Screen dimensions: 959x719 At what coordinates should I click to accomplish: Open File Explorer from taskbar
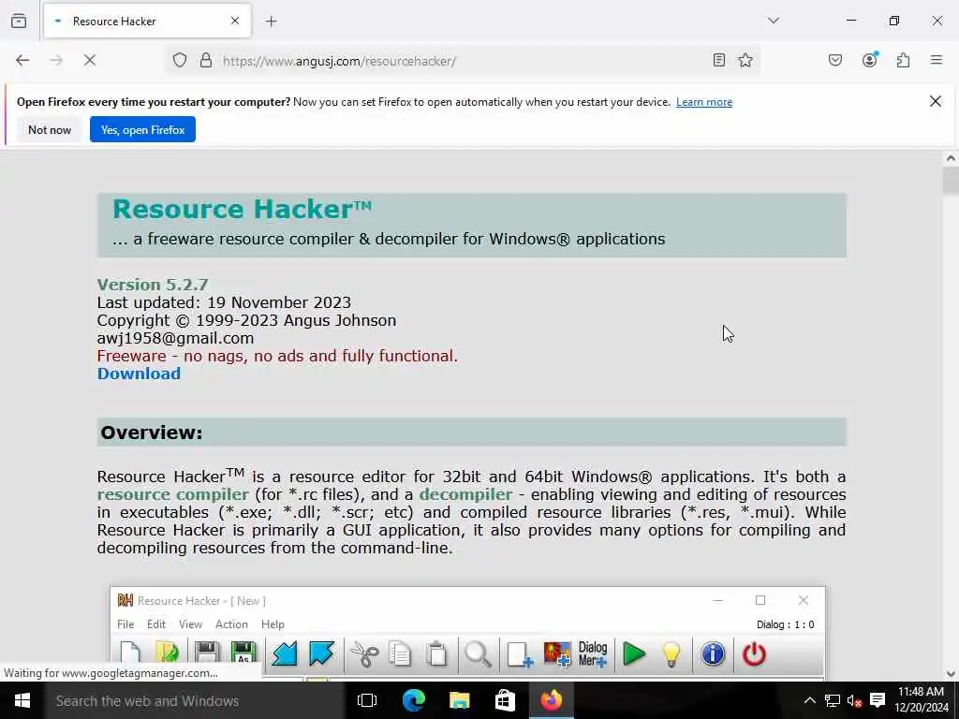pos(459,700)
